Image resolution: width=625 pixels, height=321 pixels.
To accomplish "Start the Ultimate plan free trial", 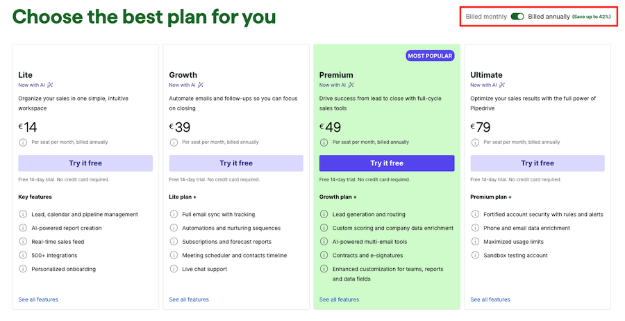I will pos(537,163).
